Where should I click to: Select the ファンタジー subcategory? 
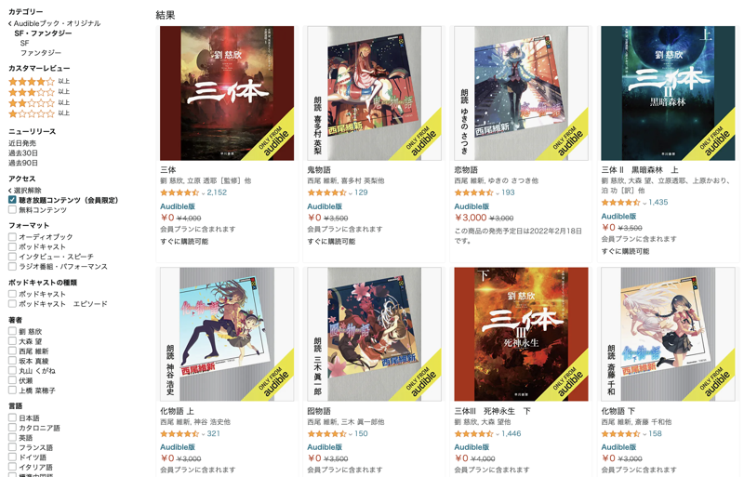(40, 53)
